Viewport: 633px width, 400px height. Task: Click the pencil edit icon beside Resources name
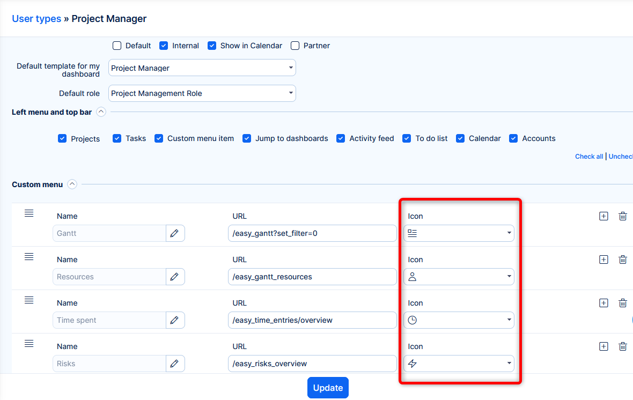coord(174,277)
